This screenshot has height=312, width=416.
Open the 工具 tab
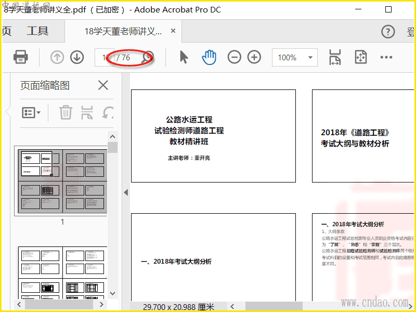point(37,31)
